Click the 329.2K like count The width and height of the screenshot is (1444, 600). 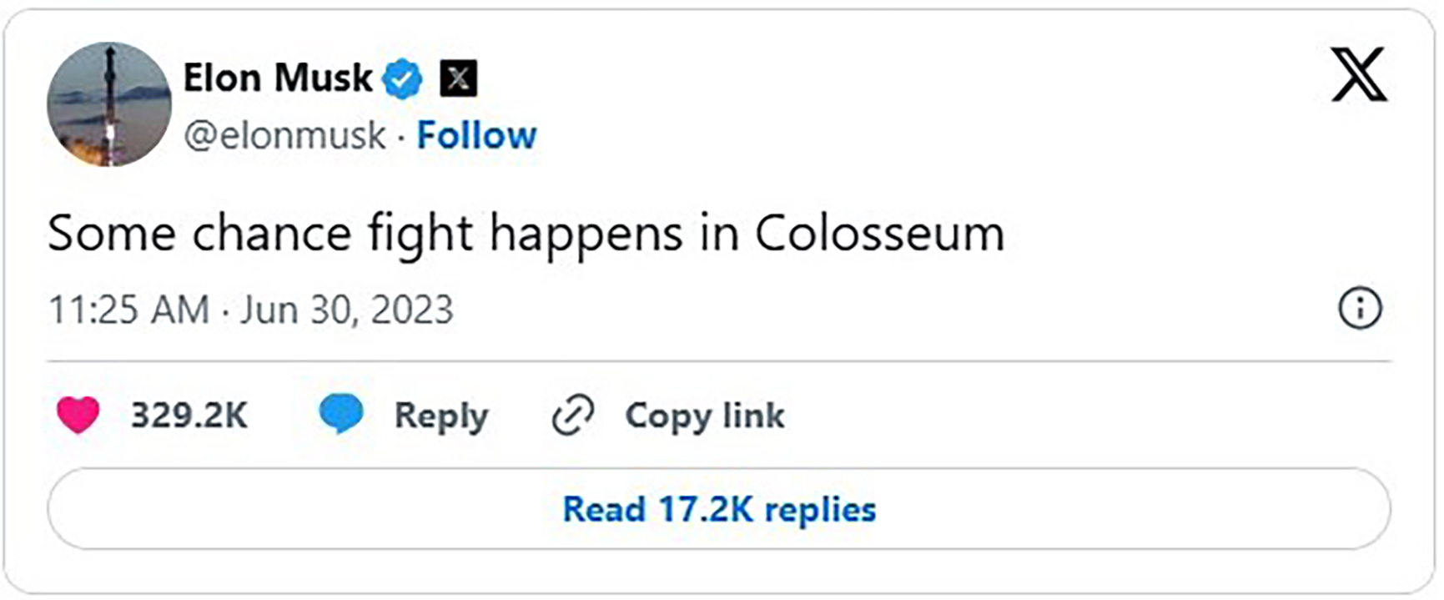[x=189, y=415]
